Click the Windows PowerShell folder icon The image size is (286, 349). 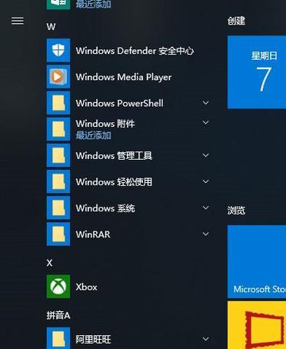pyautogui.click(x=58, y=103)
